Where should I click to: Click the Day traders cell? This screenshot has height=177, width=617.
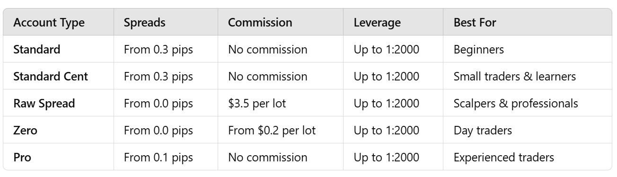coord(483,130)
